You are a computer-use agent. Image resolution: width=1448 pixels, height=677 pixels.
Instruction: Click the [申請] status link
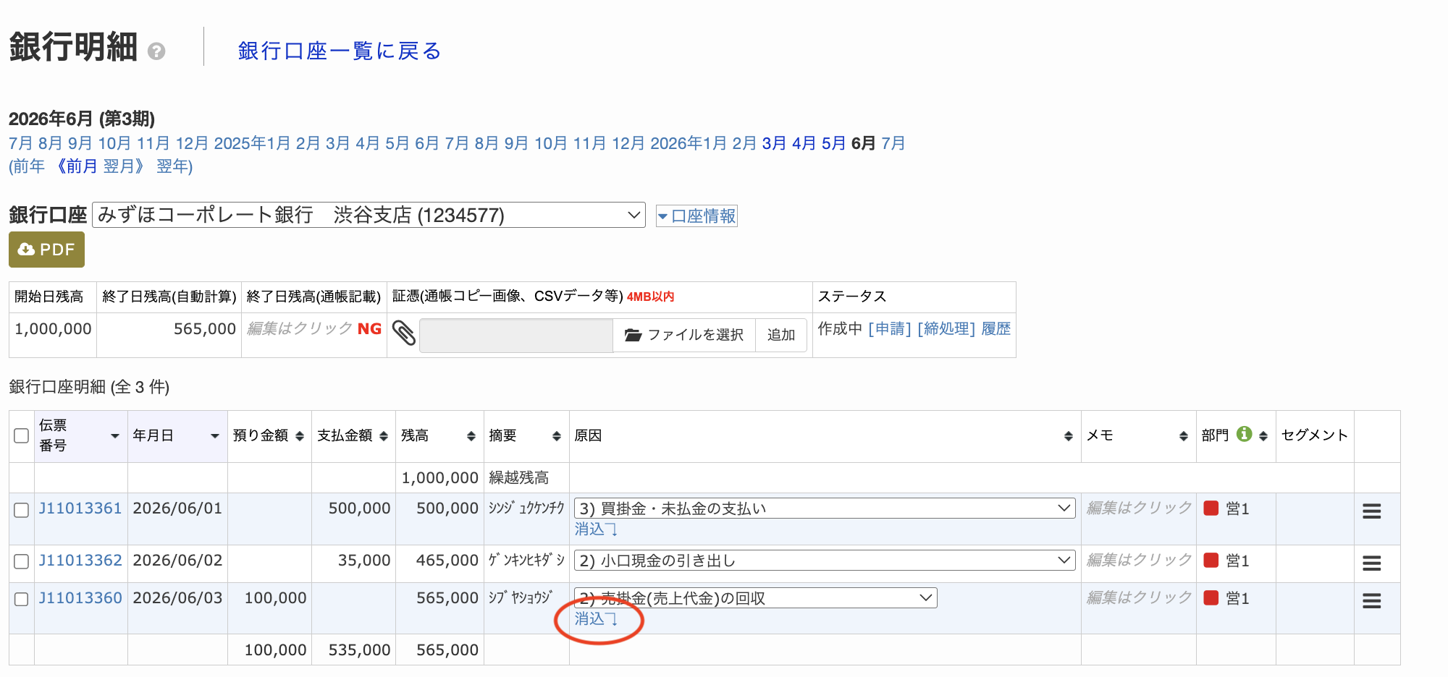point(890,328)
